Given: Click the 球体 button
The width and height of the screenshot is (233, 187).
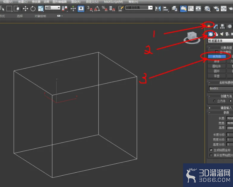Looking at the screenshot, I should [x=217, y=61].
